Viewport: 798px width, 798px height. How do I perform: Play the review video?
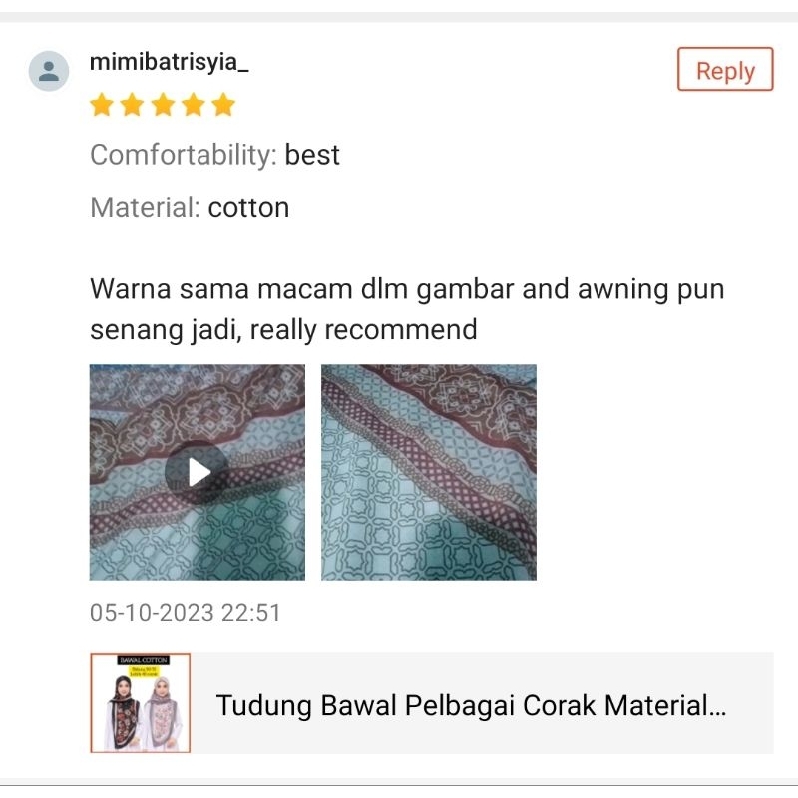coord(198,472)
